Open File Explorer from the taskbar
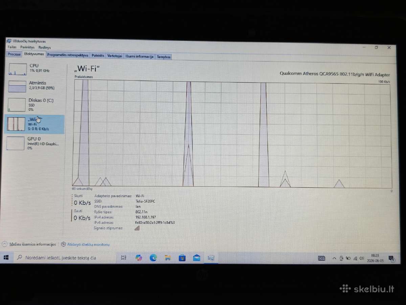The image size is (406, 305). click(x=168, y=258)
